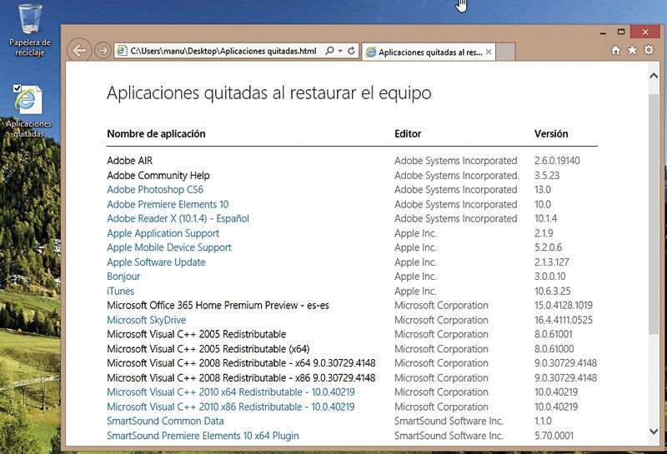Open Papelera de reciclaje desktop icon
The height and width of the screenshot is (454, 667).
pos(30,30)
